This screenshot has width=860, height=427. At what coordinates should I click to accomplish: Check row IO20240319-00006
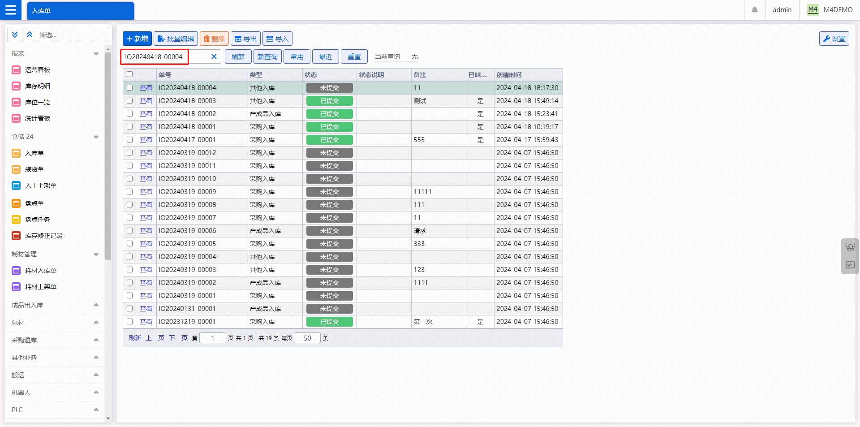pos(129,231)
